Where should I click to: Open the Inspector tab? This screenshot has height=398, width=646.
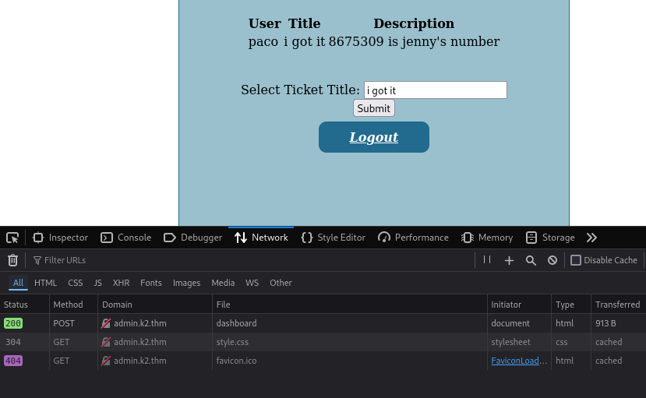[x=60, y=238]
